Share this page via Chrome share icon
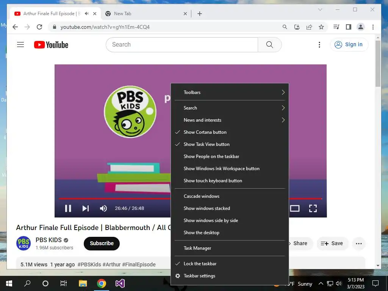This screenshot has height=291, width=388. [x=309, y=27]
